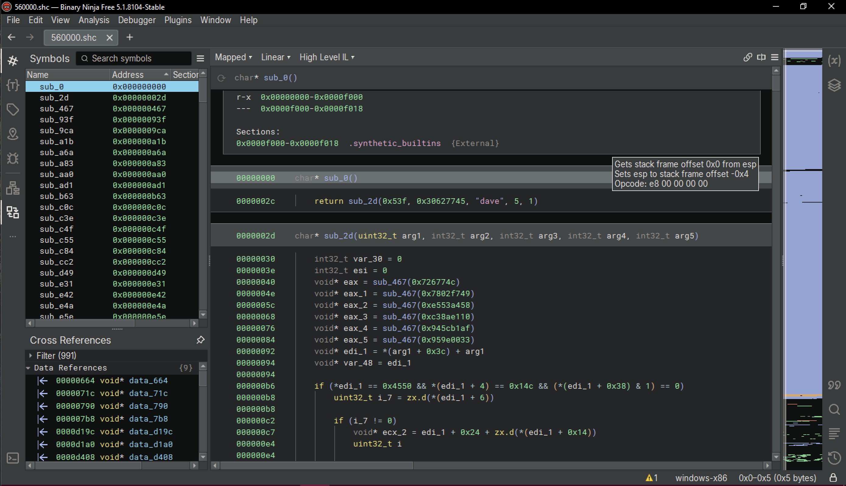The image size is (846, 486).
Task: Open the Variables (x) right sidebar icon
Action: [x=834, y=61]
